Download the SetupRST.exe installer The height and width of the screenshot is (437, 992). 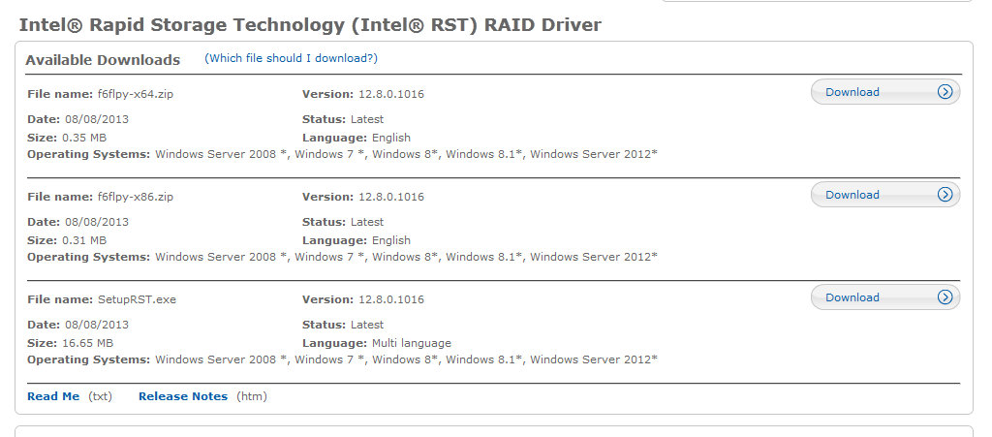click(885, 297)
